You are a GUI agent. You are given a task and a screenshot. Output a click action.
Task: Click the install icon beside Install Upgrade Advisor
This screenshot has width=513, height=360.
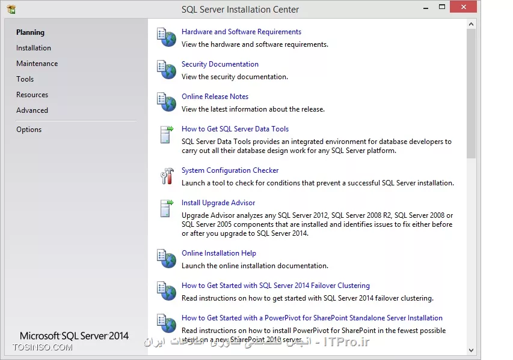(167, 208)
